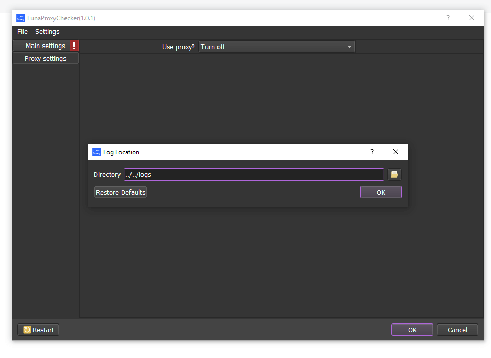This screenshot has width=491, height=358.
Task: Open the File menu
Action: (x=22, y=32)
